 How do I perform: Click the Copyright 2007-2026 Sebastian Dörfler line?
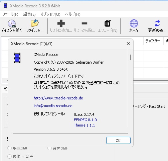(69, 62)
